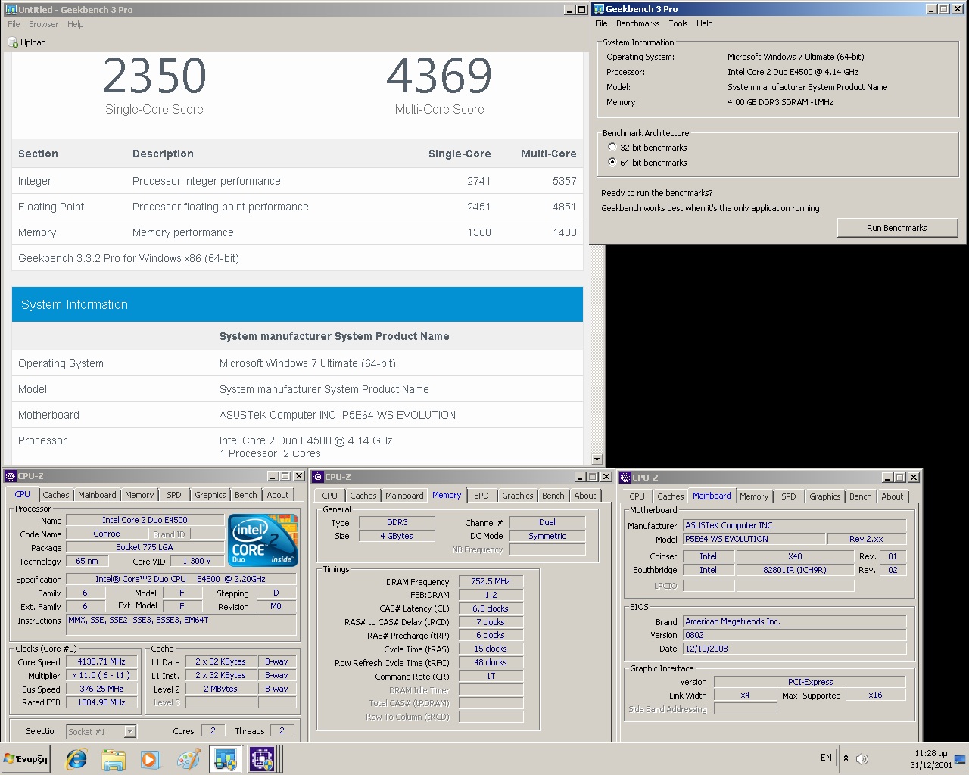This screenshot has width=969, height=775.
Task: Open Windows Explorer folder icon in taskbar
Action: pyautogui.click(x=114, y=759)
